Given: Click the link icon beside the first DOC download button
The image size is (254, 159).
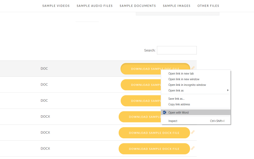Looking at the screenshot, I should click(x=193, y=68).
